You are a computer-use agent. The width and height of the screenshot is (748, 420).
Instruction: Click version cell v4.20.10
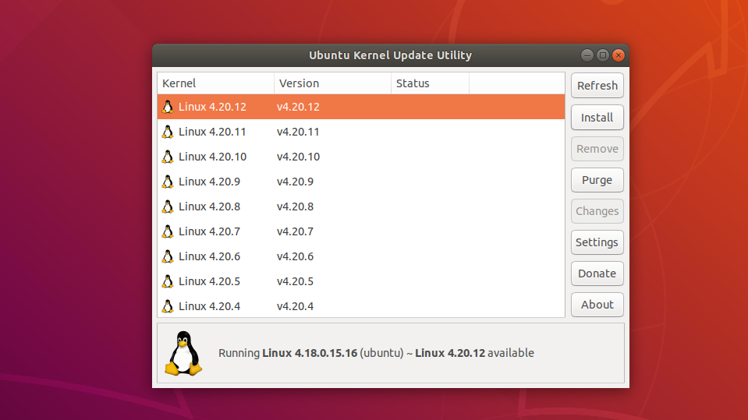[298, 157]
